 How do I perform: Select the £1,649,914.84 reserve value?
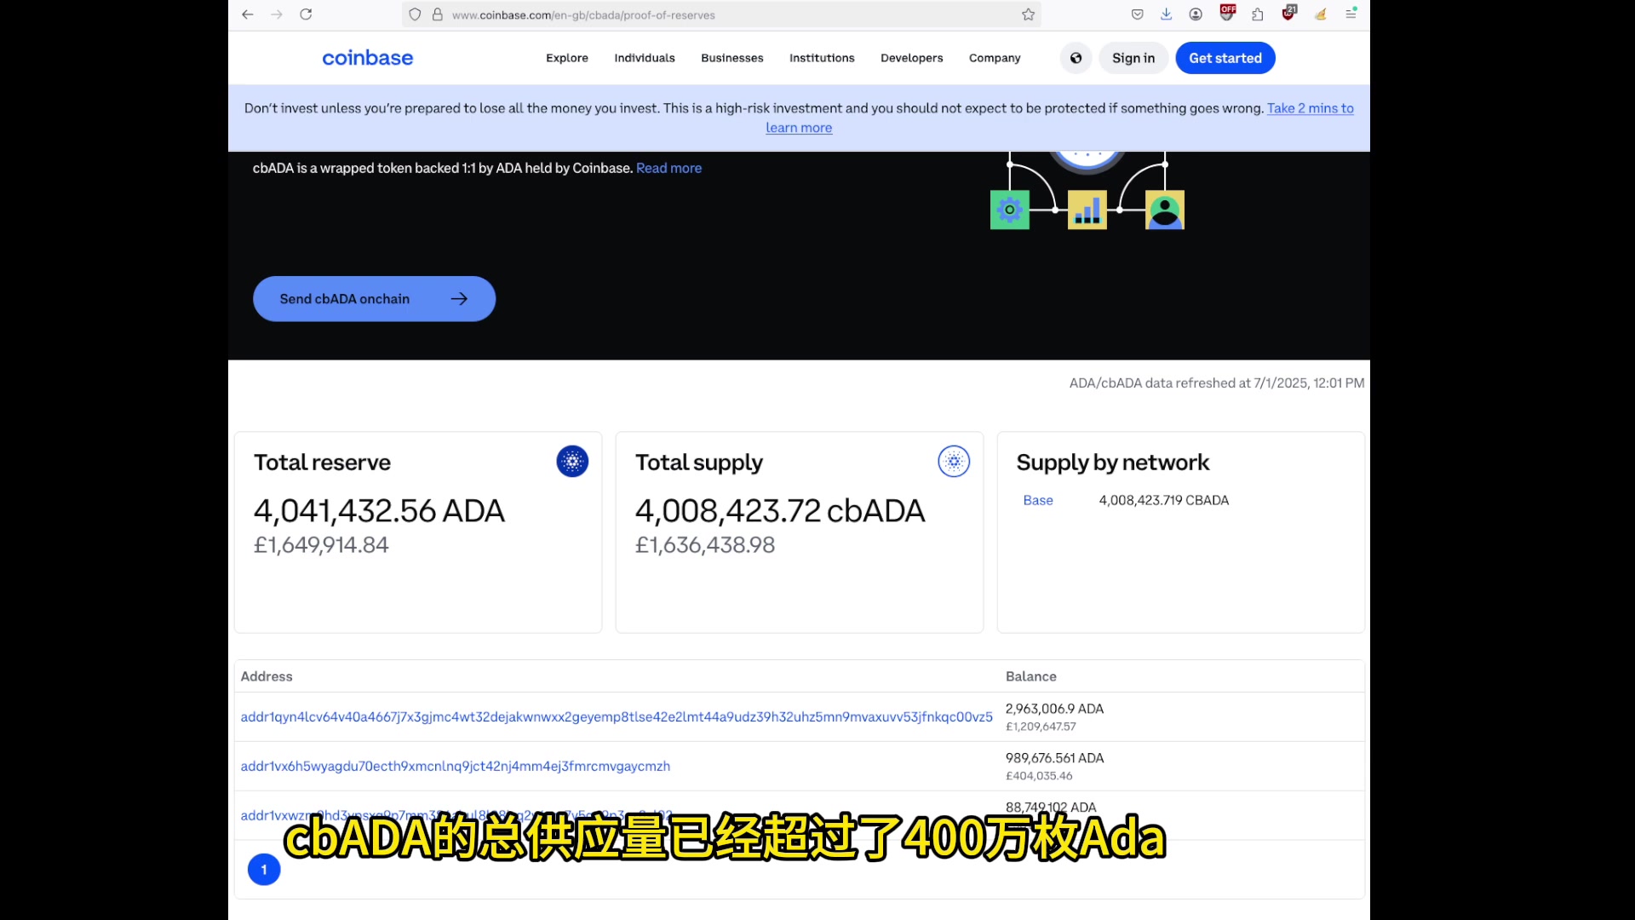pyautogui.click(x=321, y=545)
